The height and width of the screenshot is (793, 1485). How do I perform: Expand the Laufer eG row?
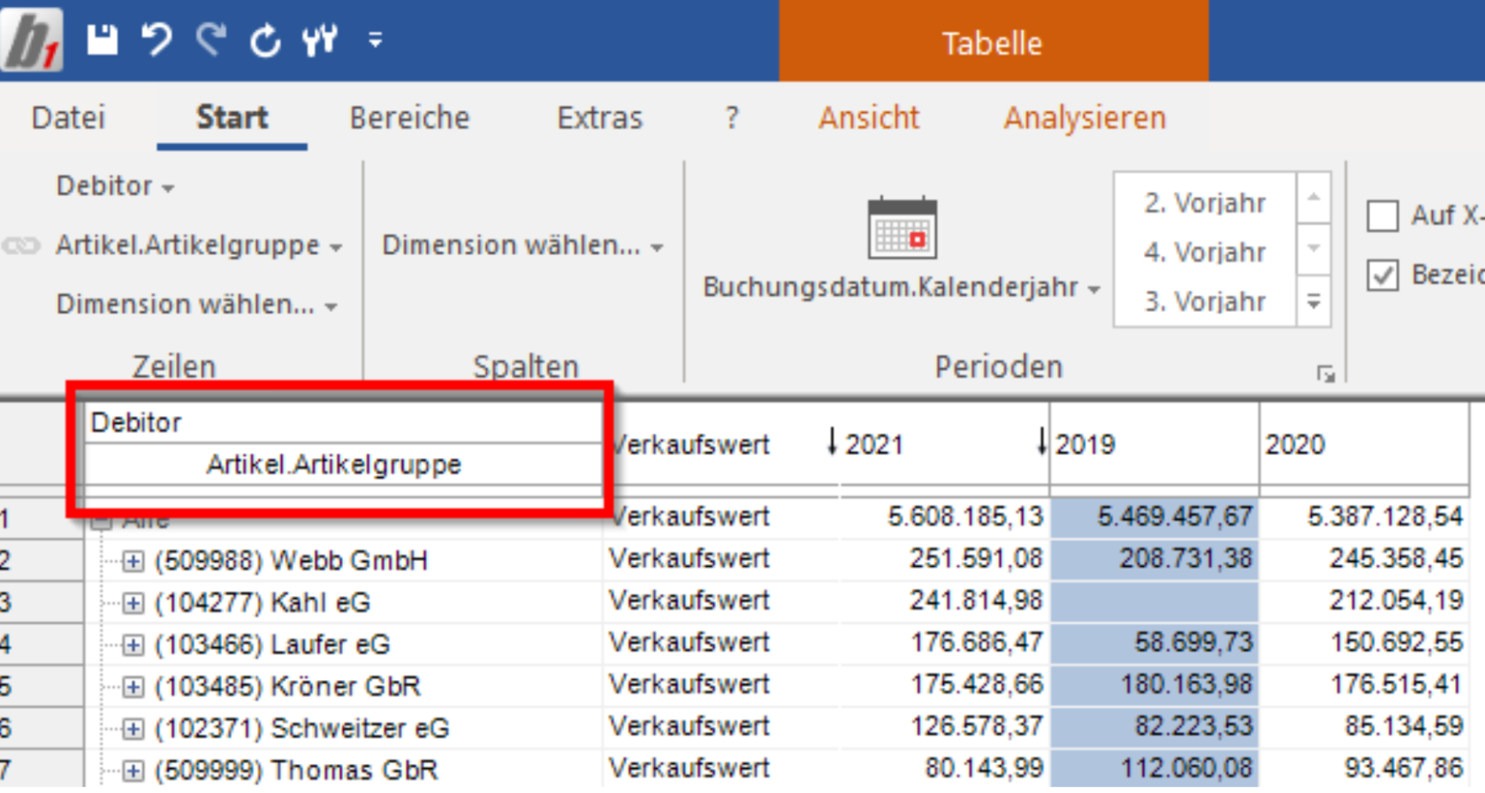coord(133,646)
